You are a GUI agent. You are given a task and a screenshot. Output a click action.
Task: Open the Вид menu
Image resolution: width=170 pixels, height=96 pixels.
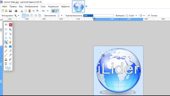(21, 6)
